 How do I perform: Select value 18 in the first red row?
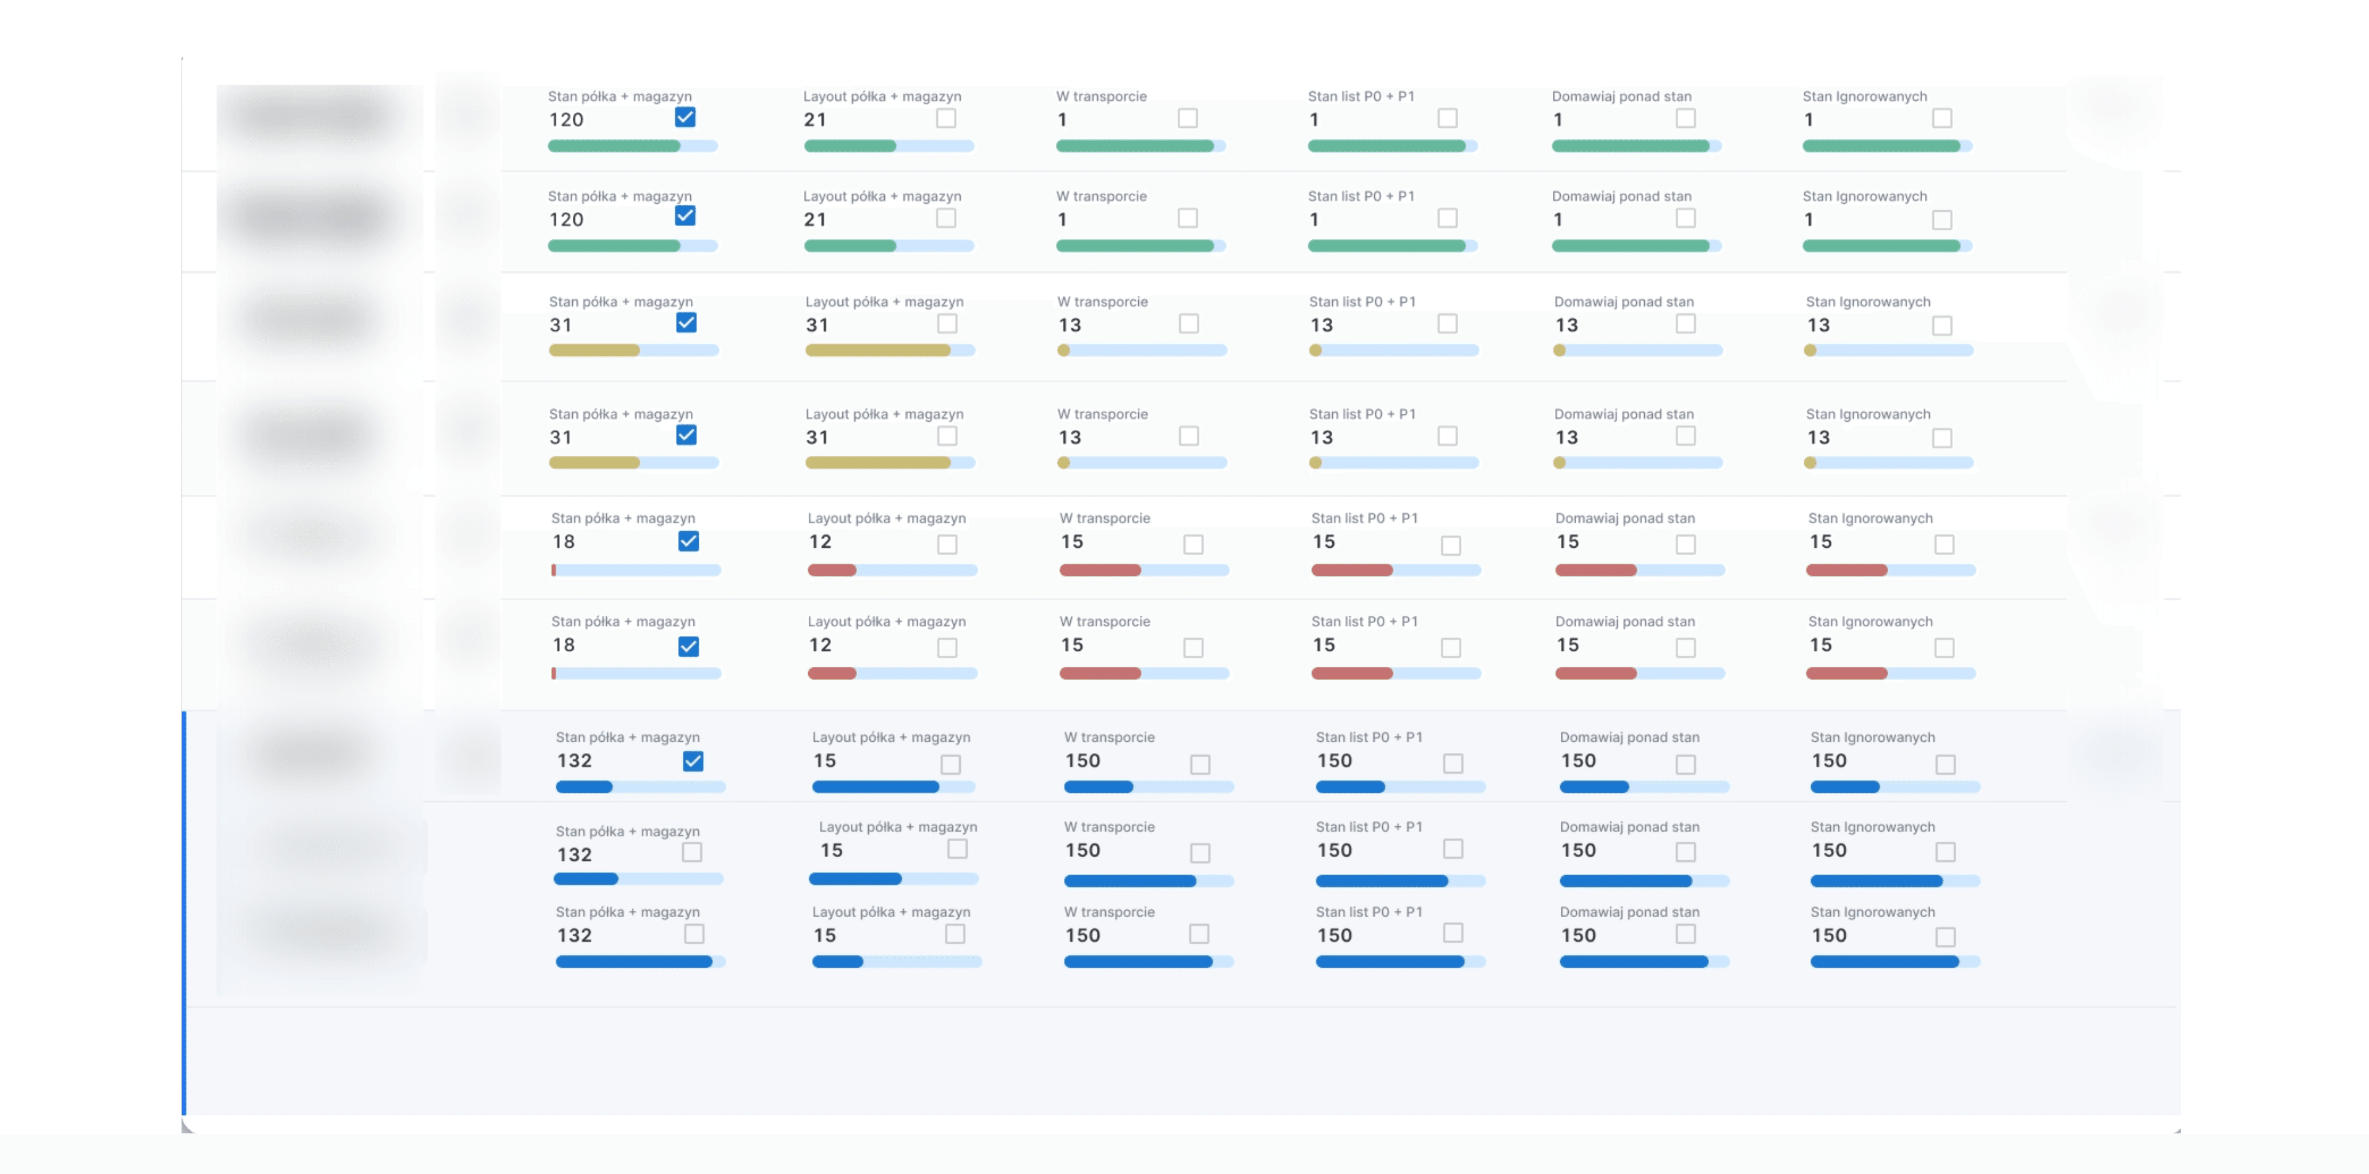pyautogui.click(x=564, y=542)
